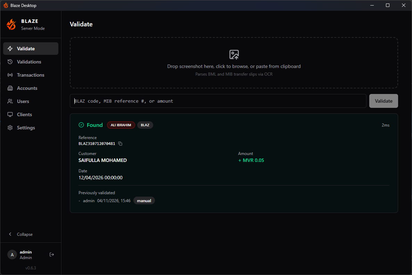Click the green Found checkmark icon
This screenshot has width=412, height=275.
pyautogui.click(x=81, y=124)
